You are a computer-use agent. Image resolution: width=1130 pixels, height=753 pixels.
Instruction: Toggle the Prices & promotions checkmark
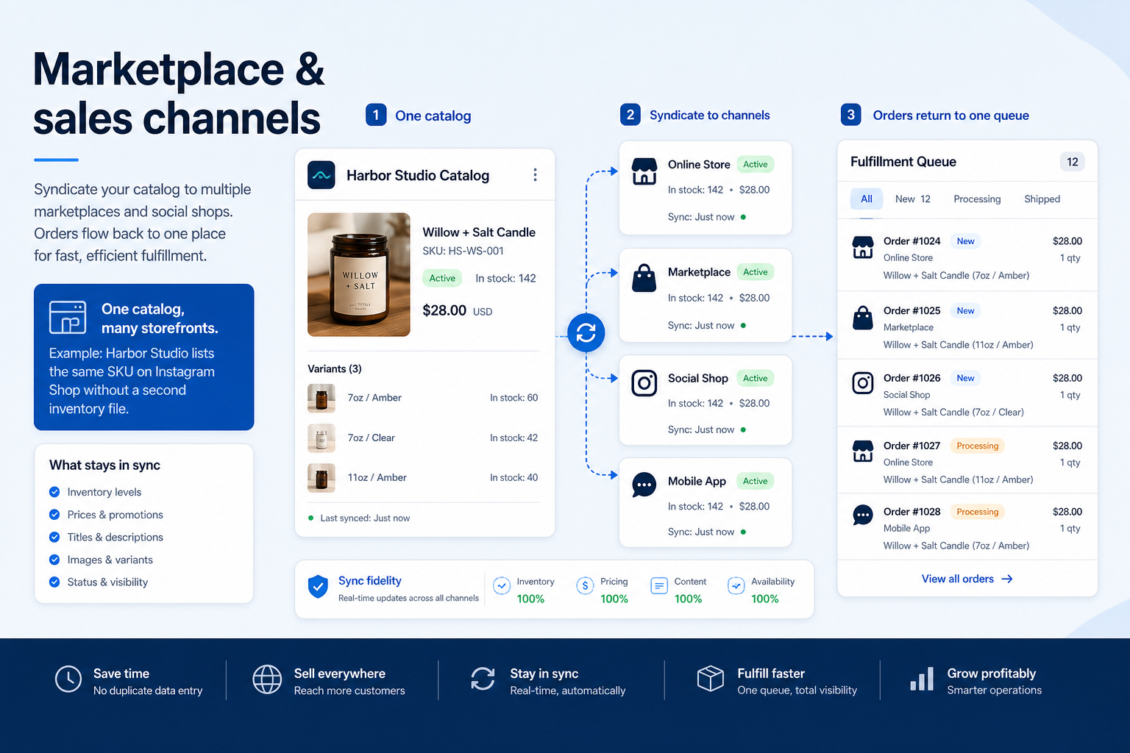coord(54,515)
